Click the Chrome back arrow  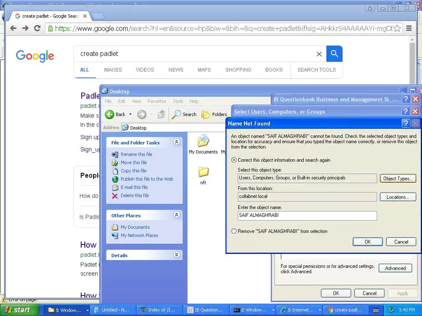pyautogui.click(x=13, y=28)
